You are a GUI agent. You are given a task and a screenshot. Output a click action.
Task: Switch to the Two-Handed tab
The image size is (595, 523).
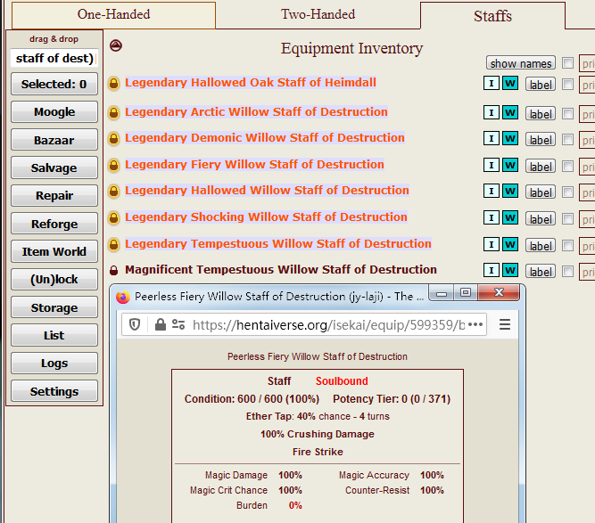[x=318, y=15]
